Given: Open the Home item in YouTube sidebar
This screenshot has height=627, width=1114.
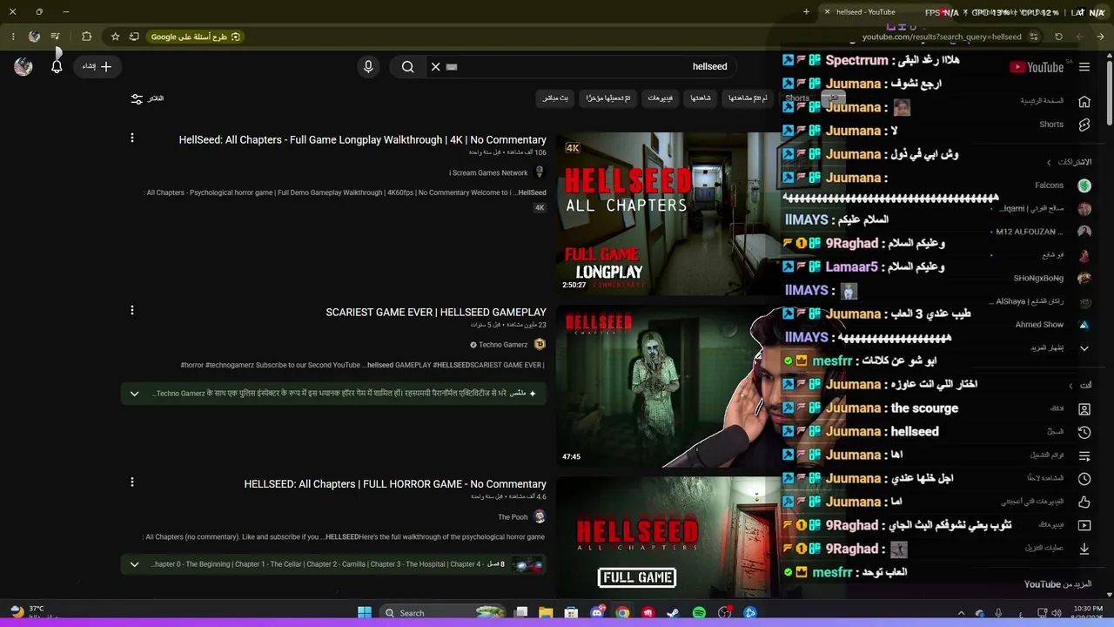Looking at the screenshot, I should coord(1084,101).
